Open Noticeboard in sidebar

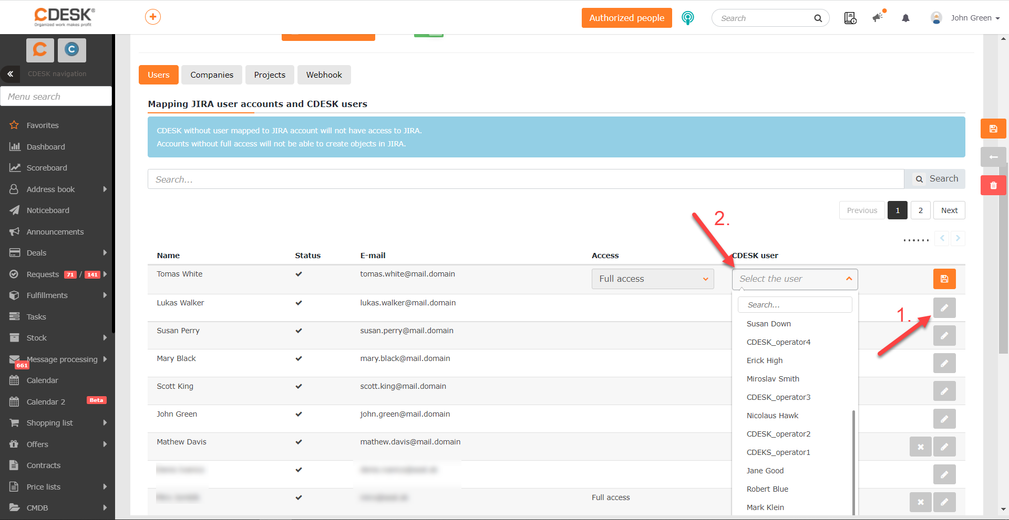tap(48, 210)
